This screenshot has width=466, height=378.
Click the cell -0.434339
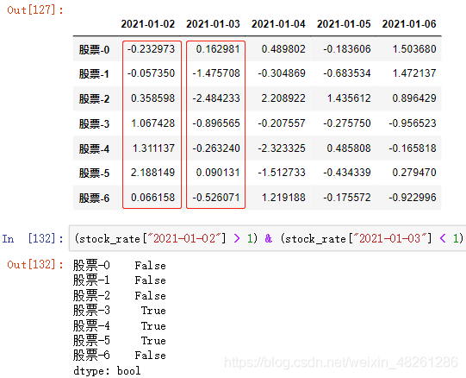(x=347, y=173)
